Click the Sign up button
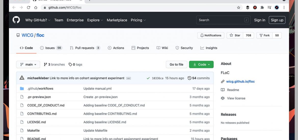The height and width of the screenshot is (140, 298). tap(277, 20)
